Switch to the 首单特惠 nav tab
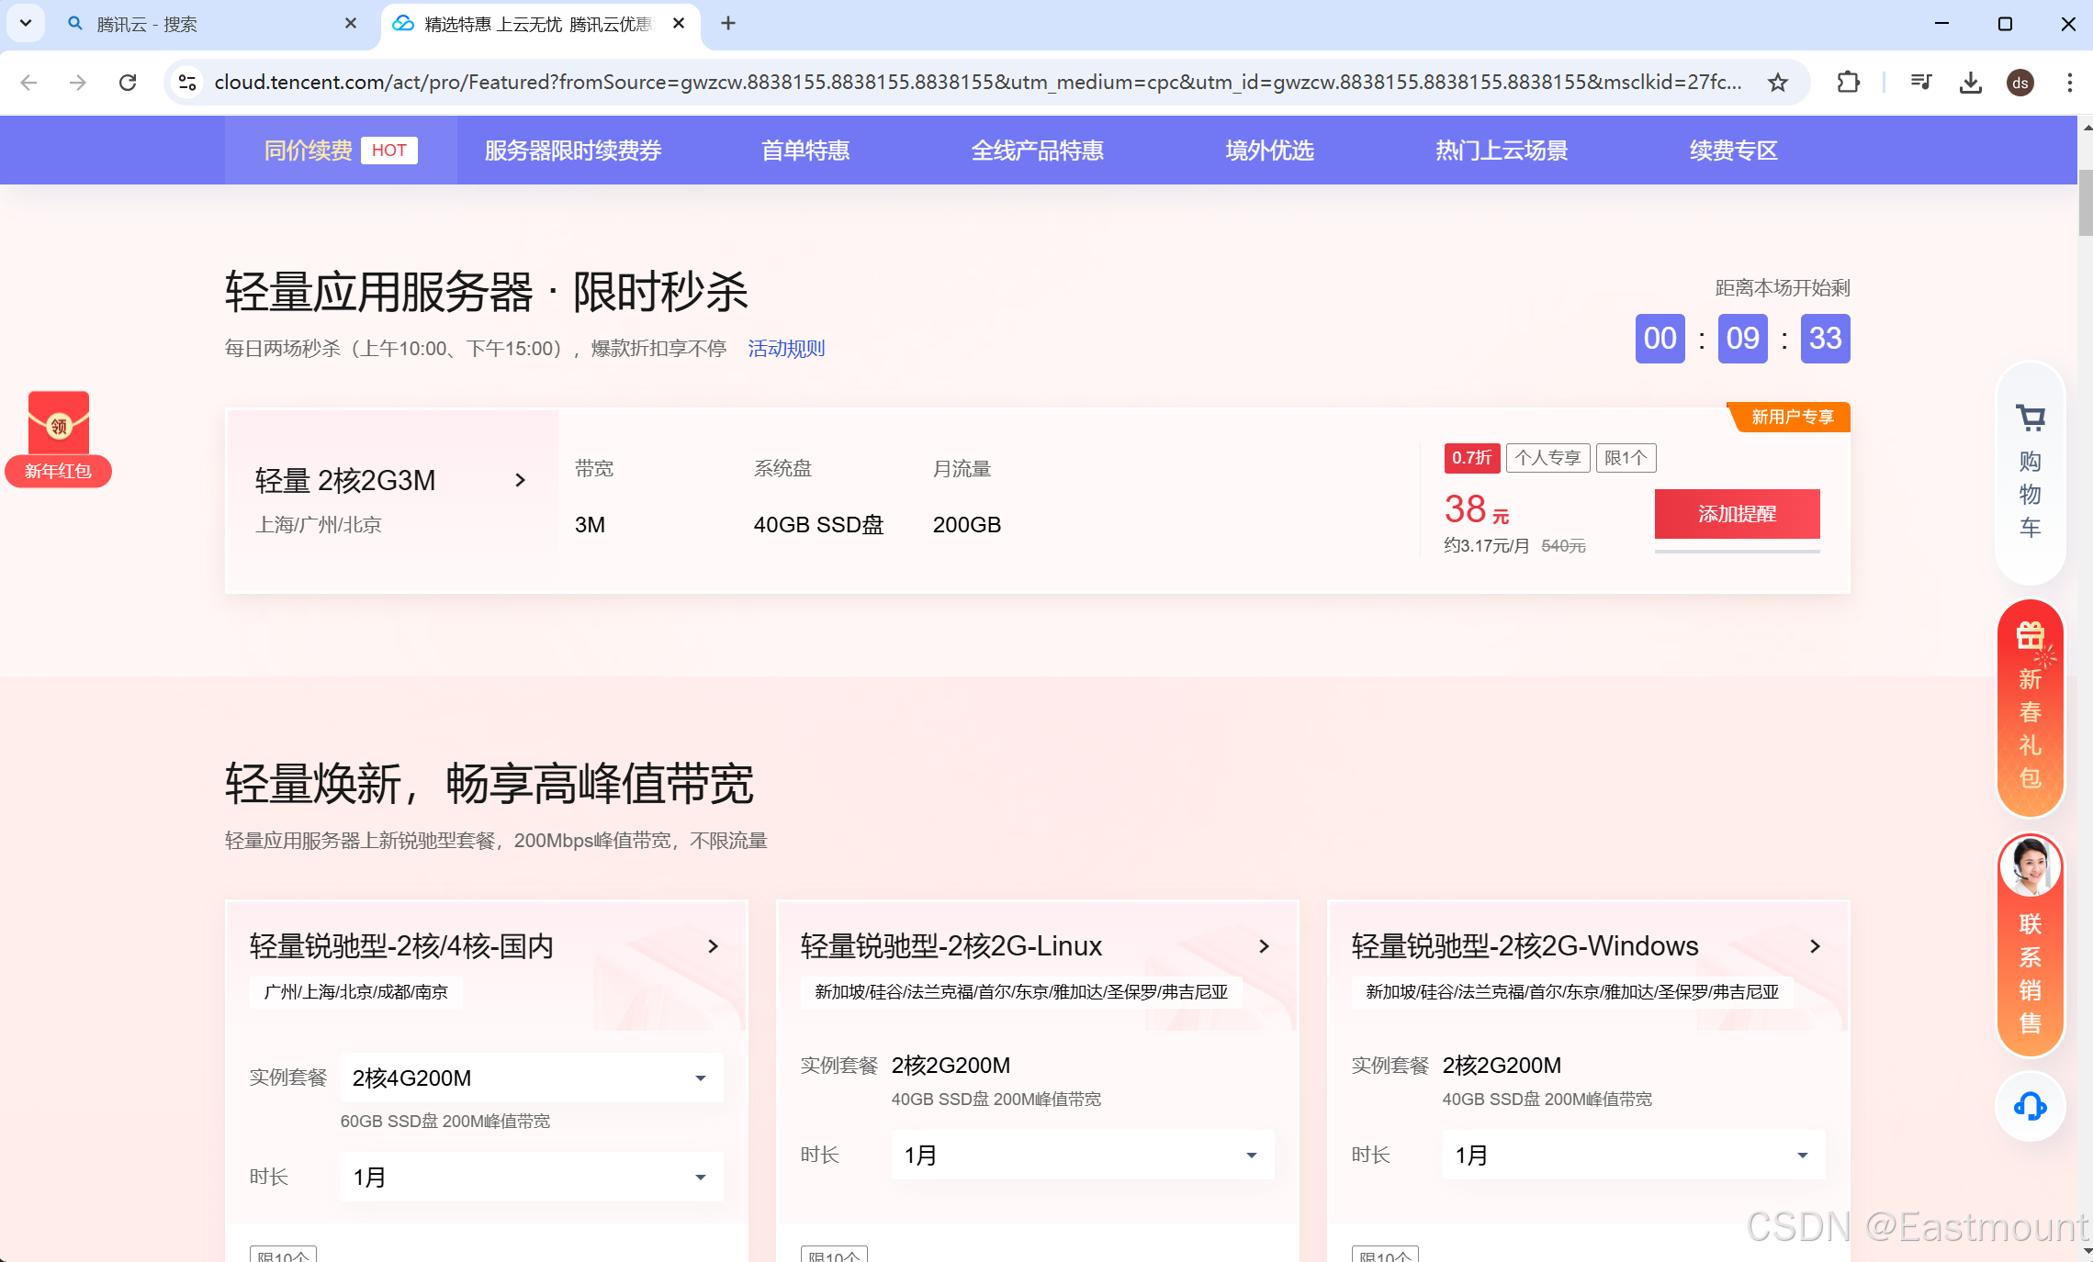 (x=805, y=151)
